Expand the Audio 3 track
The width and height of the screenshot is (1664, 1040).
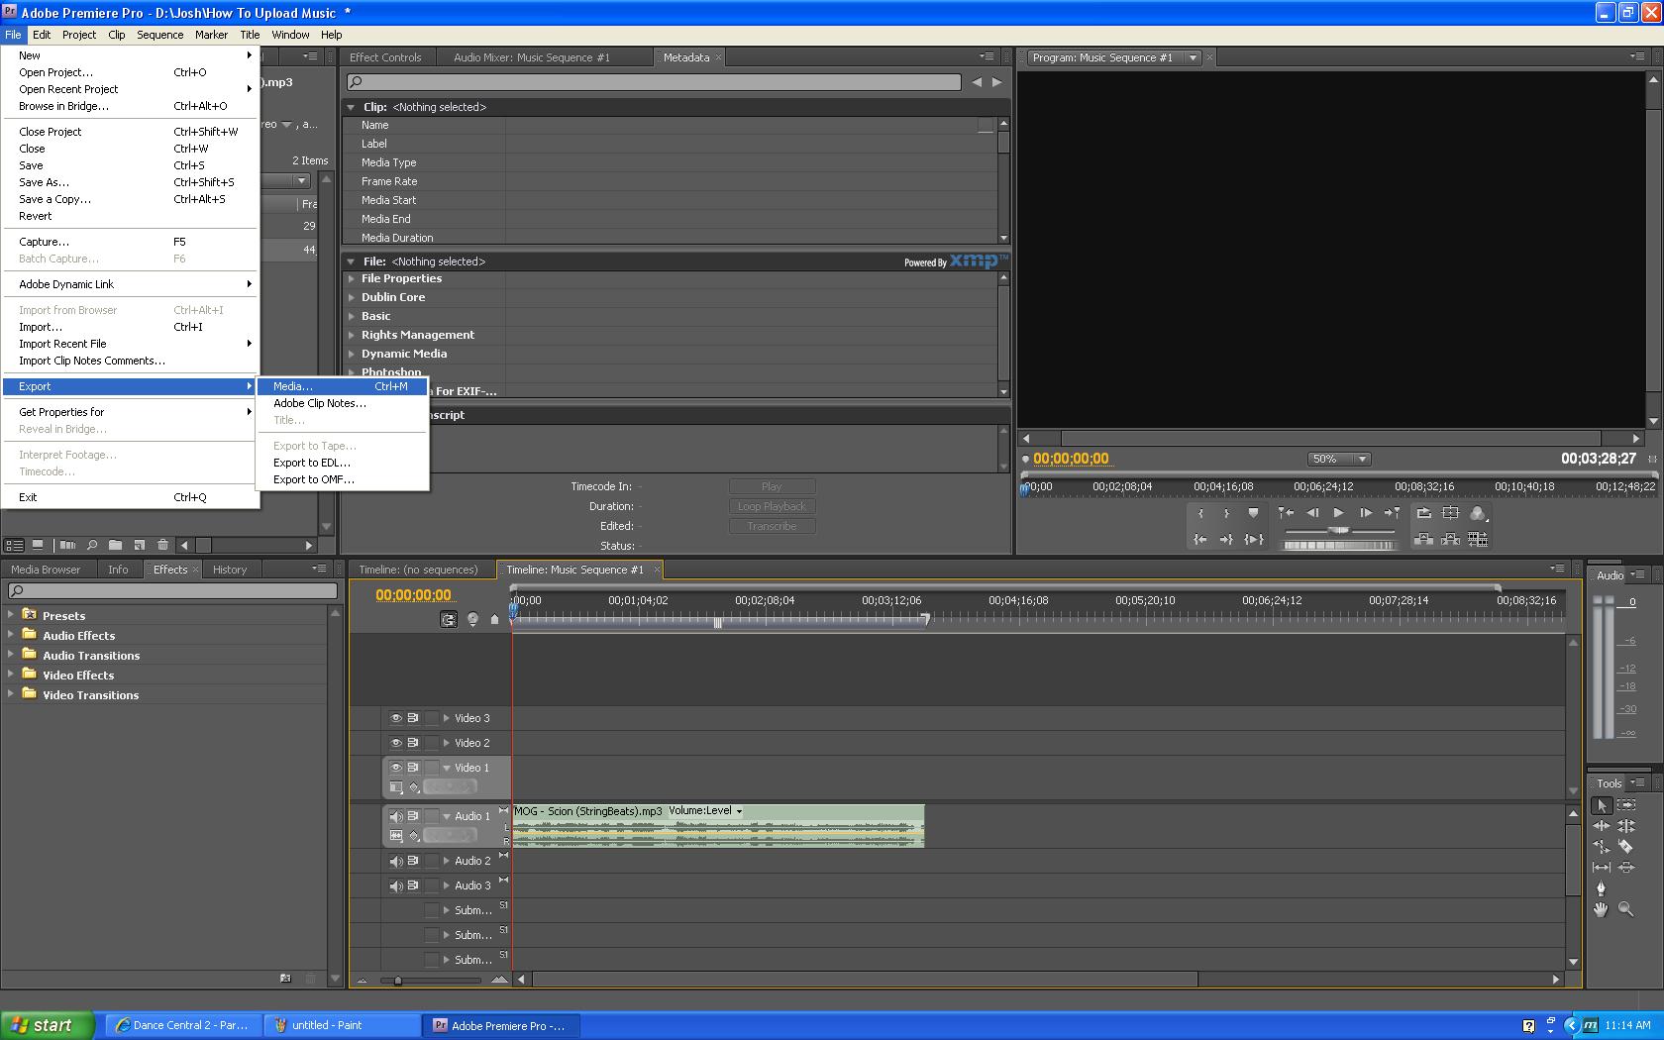click(x=447, y=885)
